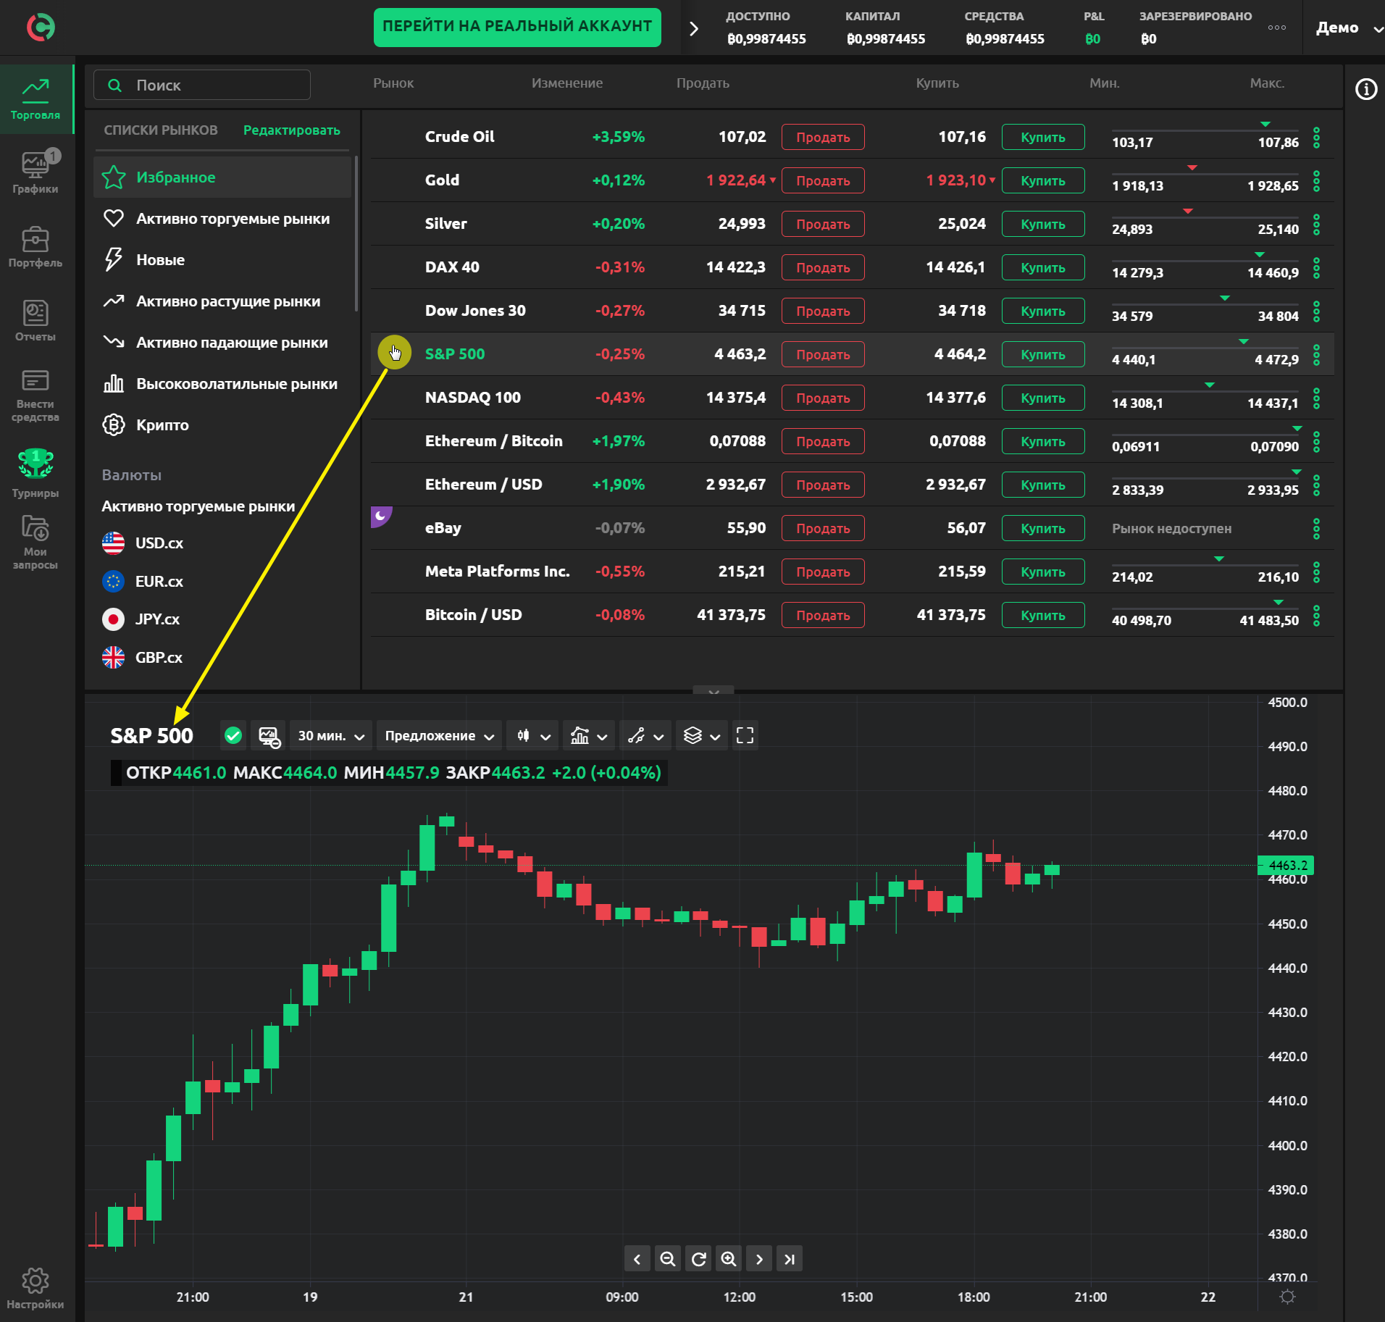Image resolution: width=1385 pixels, height=1322 pixels.
Task: Select the Торговля trading tab
Action: [x=35, y=99]
